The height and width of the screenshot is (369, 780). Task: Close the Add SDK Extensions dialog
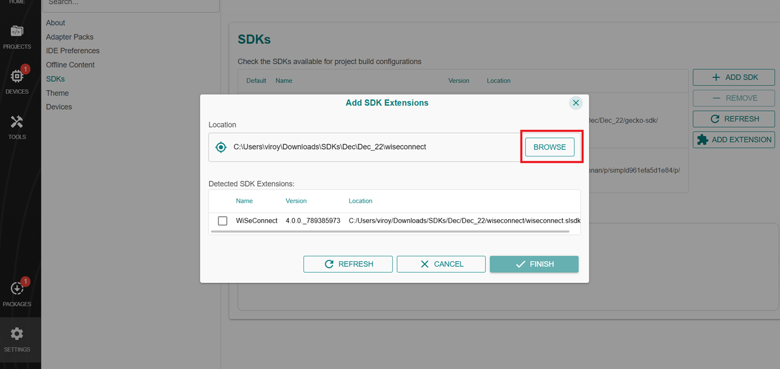point(576,103)
